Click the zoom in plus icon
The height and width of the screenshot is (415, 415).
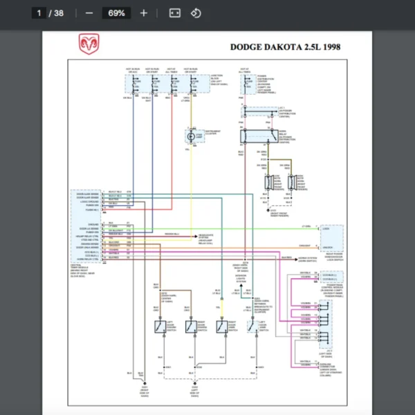coord(143,13)
